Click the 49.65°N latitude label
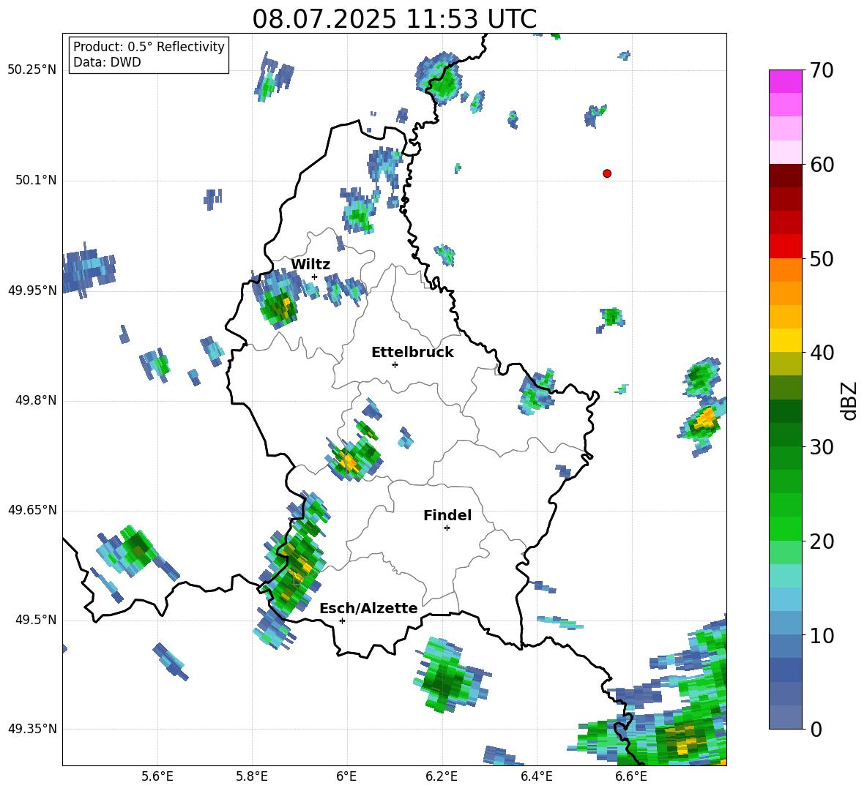 [32, 510]
